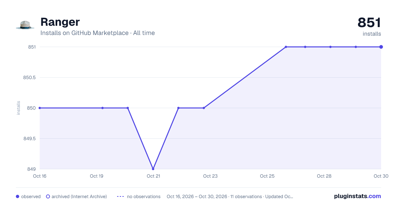Click the 'Oct 23' x-axis label
This screenshot has width=397, height=208.
[210, 176]
